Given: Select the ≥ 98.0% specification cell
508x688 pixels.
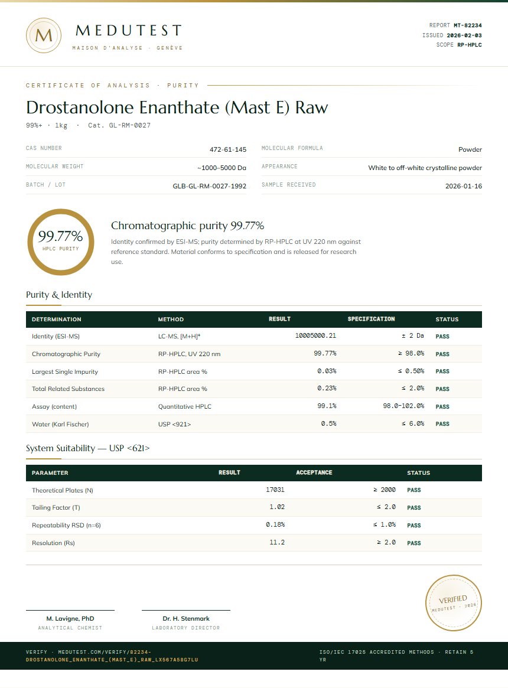Looking at the screenshot, I should [411, 353].
